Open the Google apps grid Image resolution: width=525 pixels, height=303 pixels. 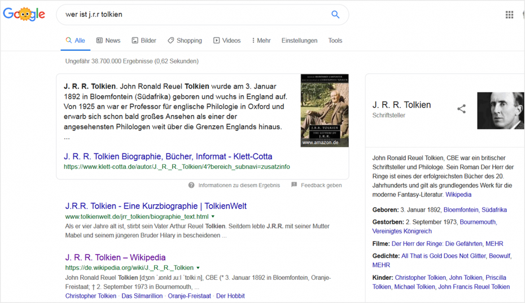pos(509,15)
